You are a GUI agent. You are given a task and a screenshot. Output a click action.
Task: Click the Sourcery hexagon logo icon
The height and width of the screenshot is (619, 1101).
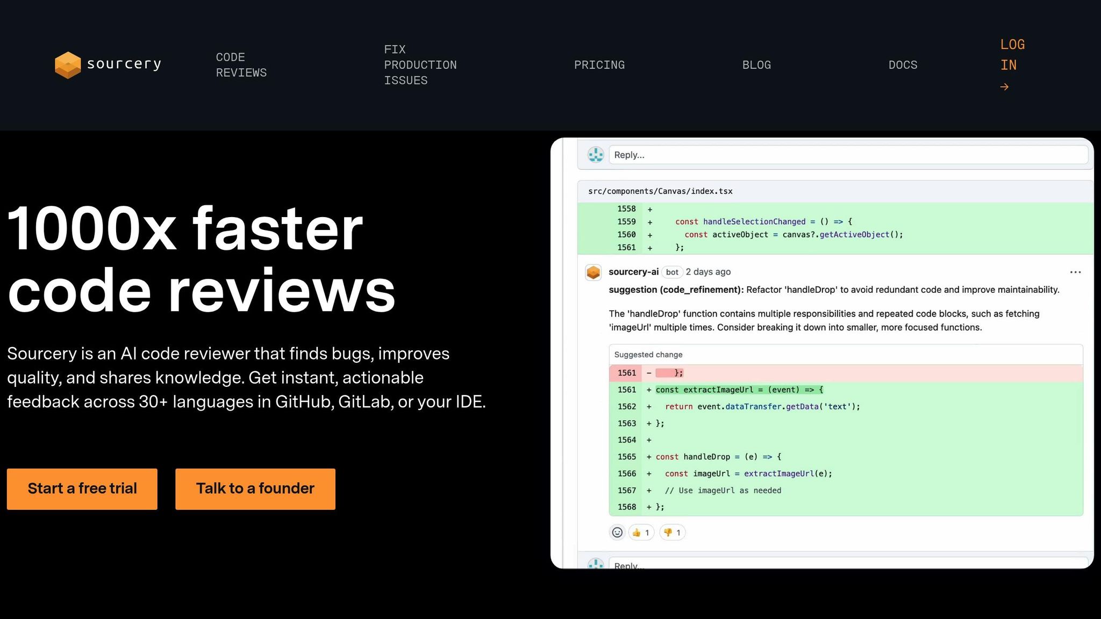pos(68,65)
